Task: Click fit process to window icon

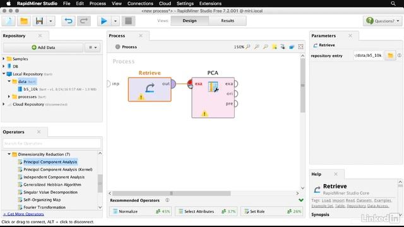Action: [300, 47]
